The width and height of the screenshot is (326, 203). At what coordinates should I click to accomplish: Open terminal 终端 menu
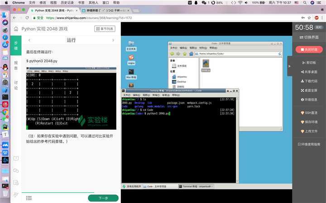pos(156,95)
